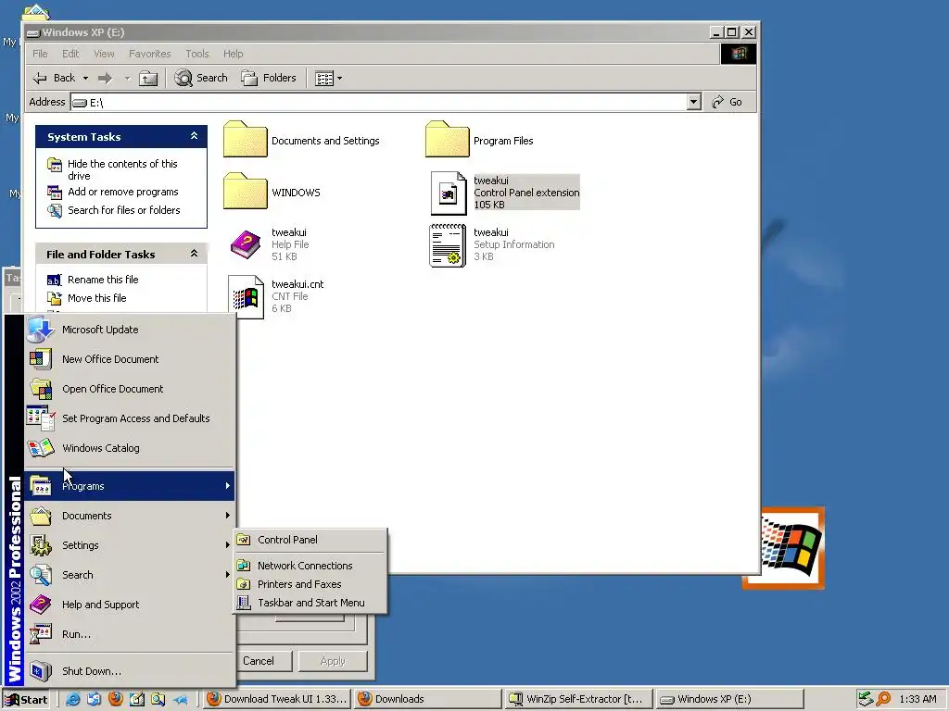Image resolution: width=949 pixels, height=711 pixels.
Task: Expand the Settings submenu arrow
Action: (228, 544)
